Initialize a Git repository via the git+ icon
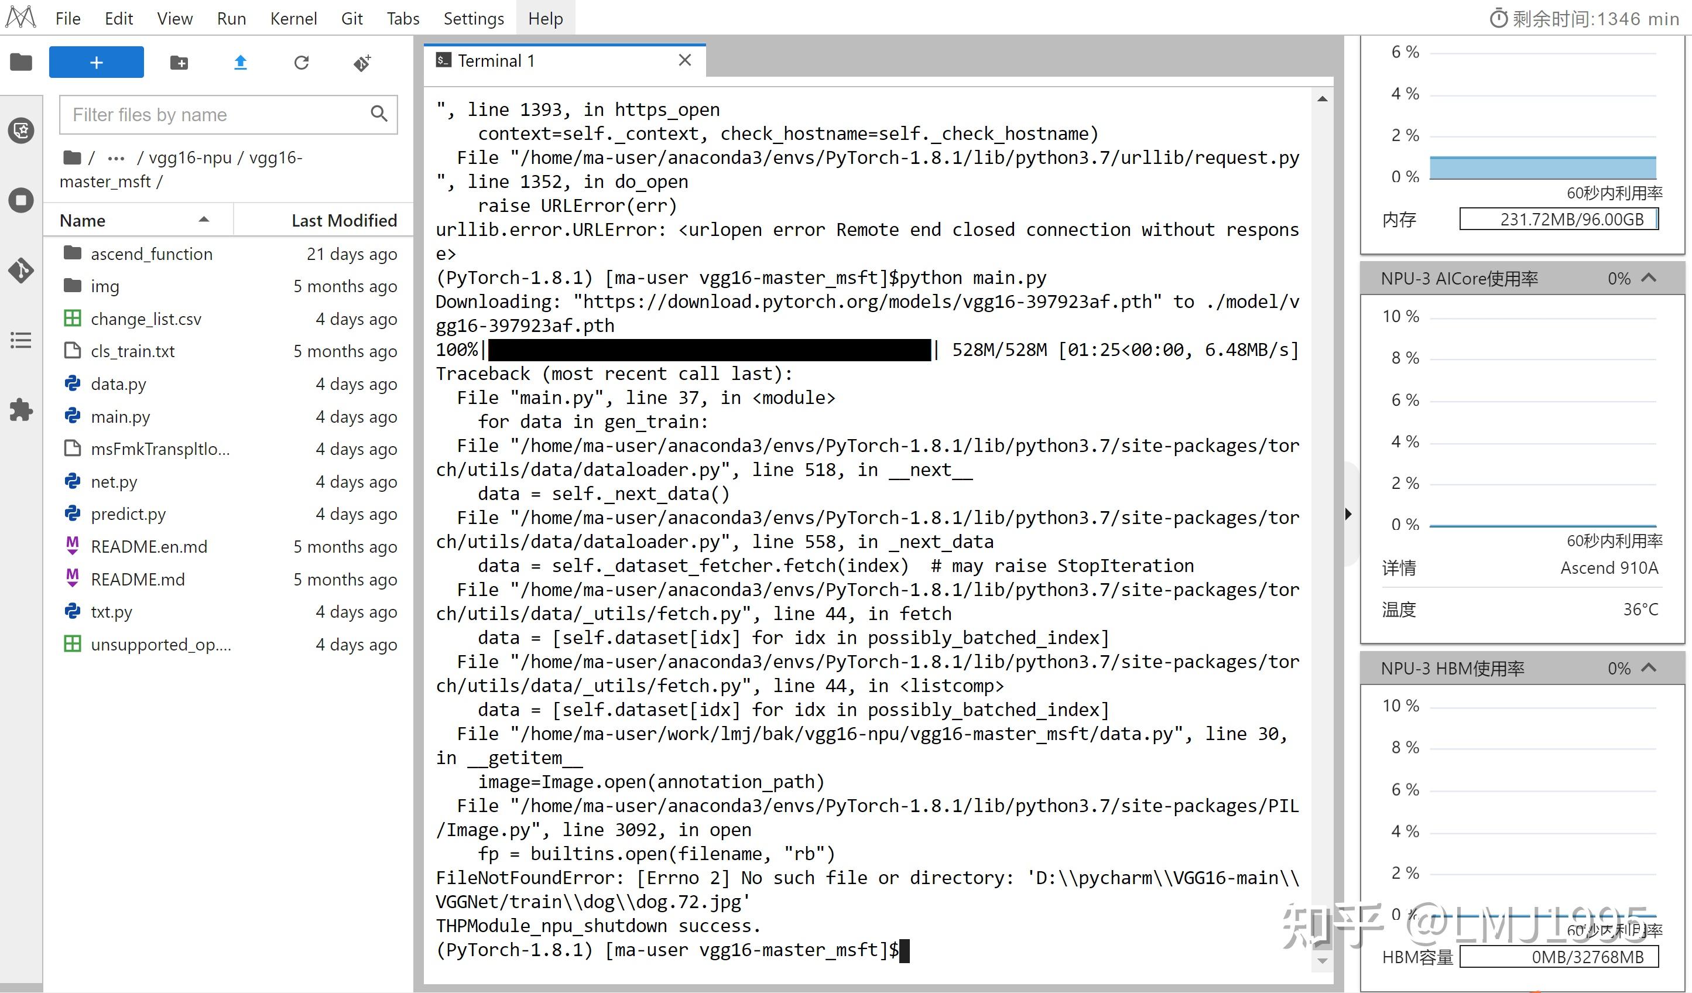 pyautogui.click(x=362, y=61)
